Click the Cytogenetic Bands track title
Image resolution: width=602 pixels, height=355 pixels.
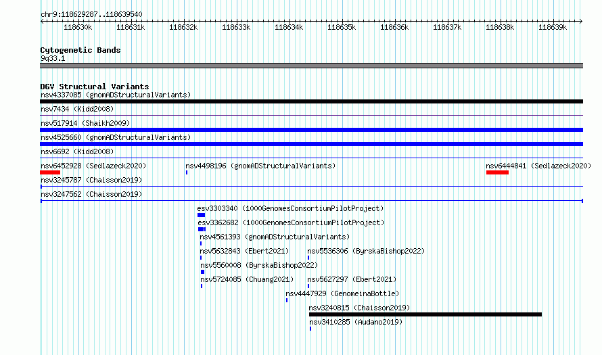(x=80, y=50)
